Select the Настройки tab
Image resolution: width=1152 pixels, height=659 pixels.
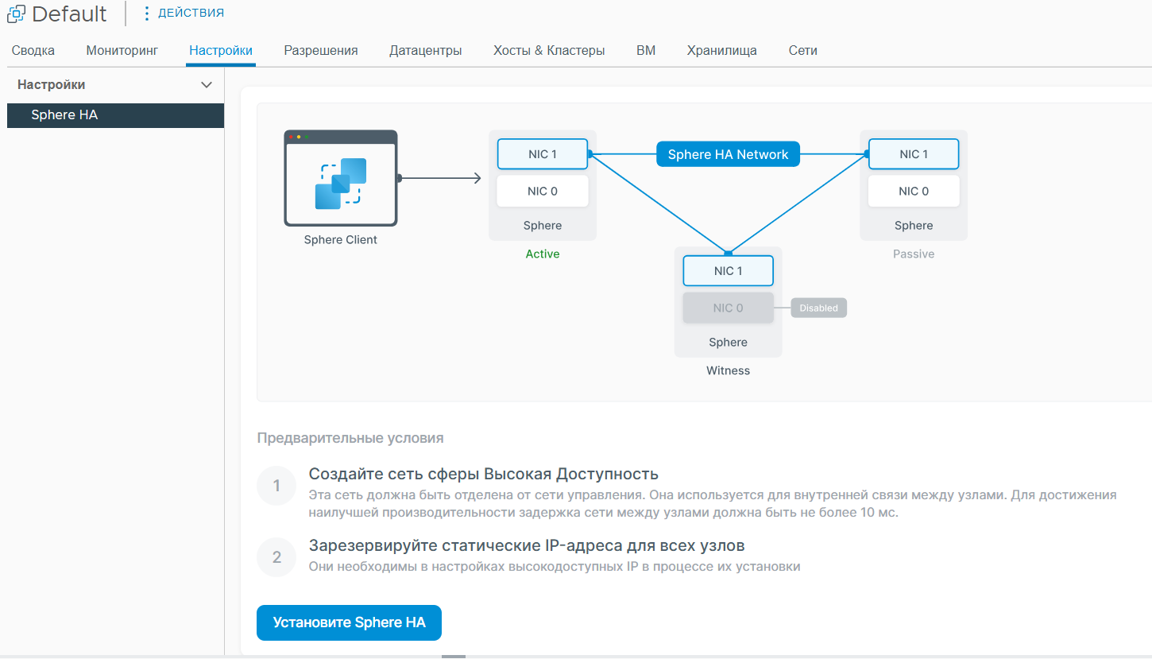(221, 50)
